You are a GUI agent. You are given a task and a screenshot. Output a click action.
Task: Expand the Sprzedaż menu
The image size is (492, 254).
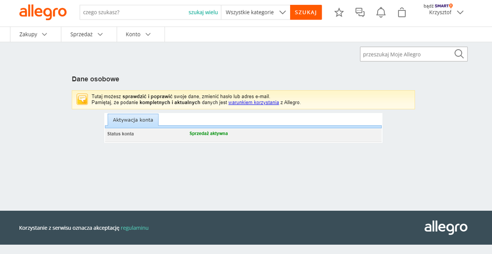click(87, 34)
